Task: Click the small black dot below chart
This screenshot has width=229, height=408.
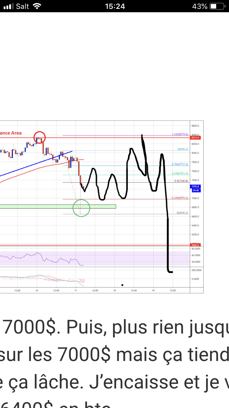Action: 122,285
